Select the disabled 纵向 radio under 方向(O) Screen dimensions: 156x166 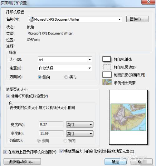click(39, 141)
